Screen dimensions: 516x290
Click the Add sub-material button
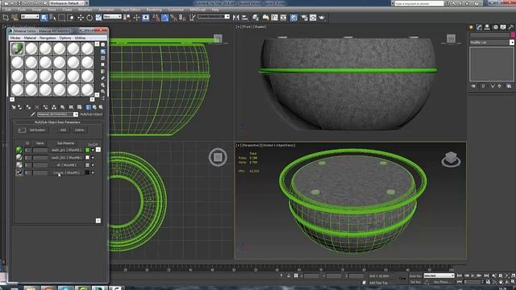point(63,130)
